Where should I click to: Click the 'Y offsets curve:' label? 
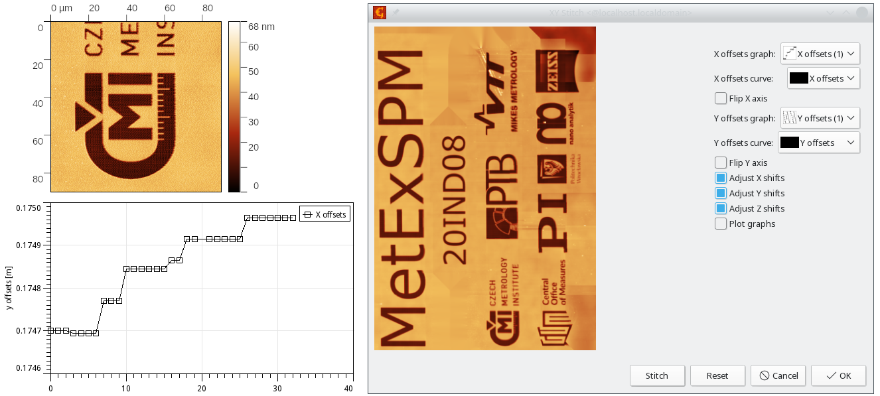(743, 143)
